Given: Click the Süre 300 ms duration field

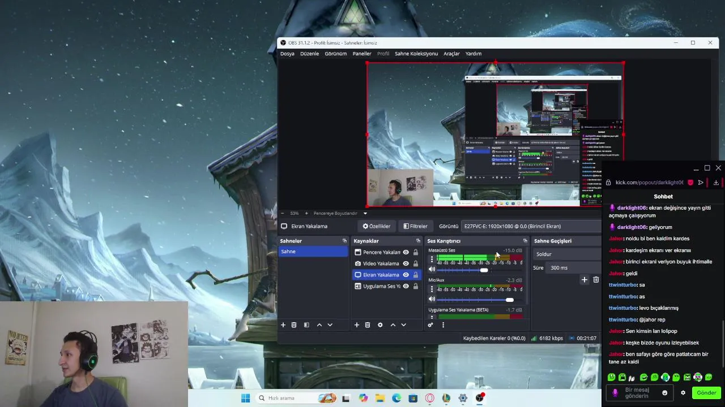Looking at the screenshot, I should click(575, 268).
